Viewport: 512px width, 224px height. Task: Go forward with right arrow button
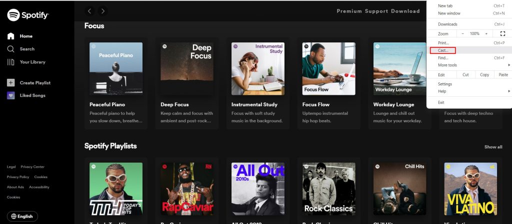pos(103,11)
